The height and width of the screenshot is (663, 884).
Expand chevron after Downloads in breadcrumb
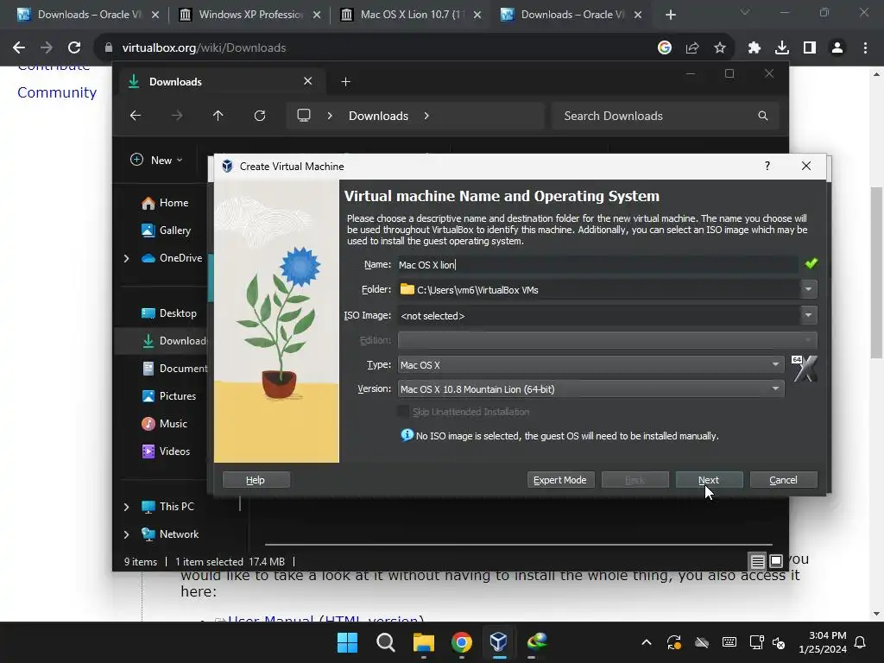click(x=426, y=116)
